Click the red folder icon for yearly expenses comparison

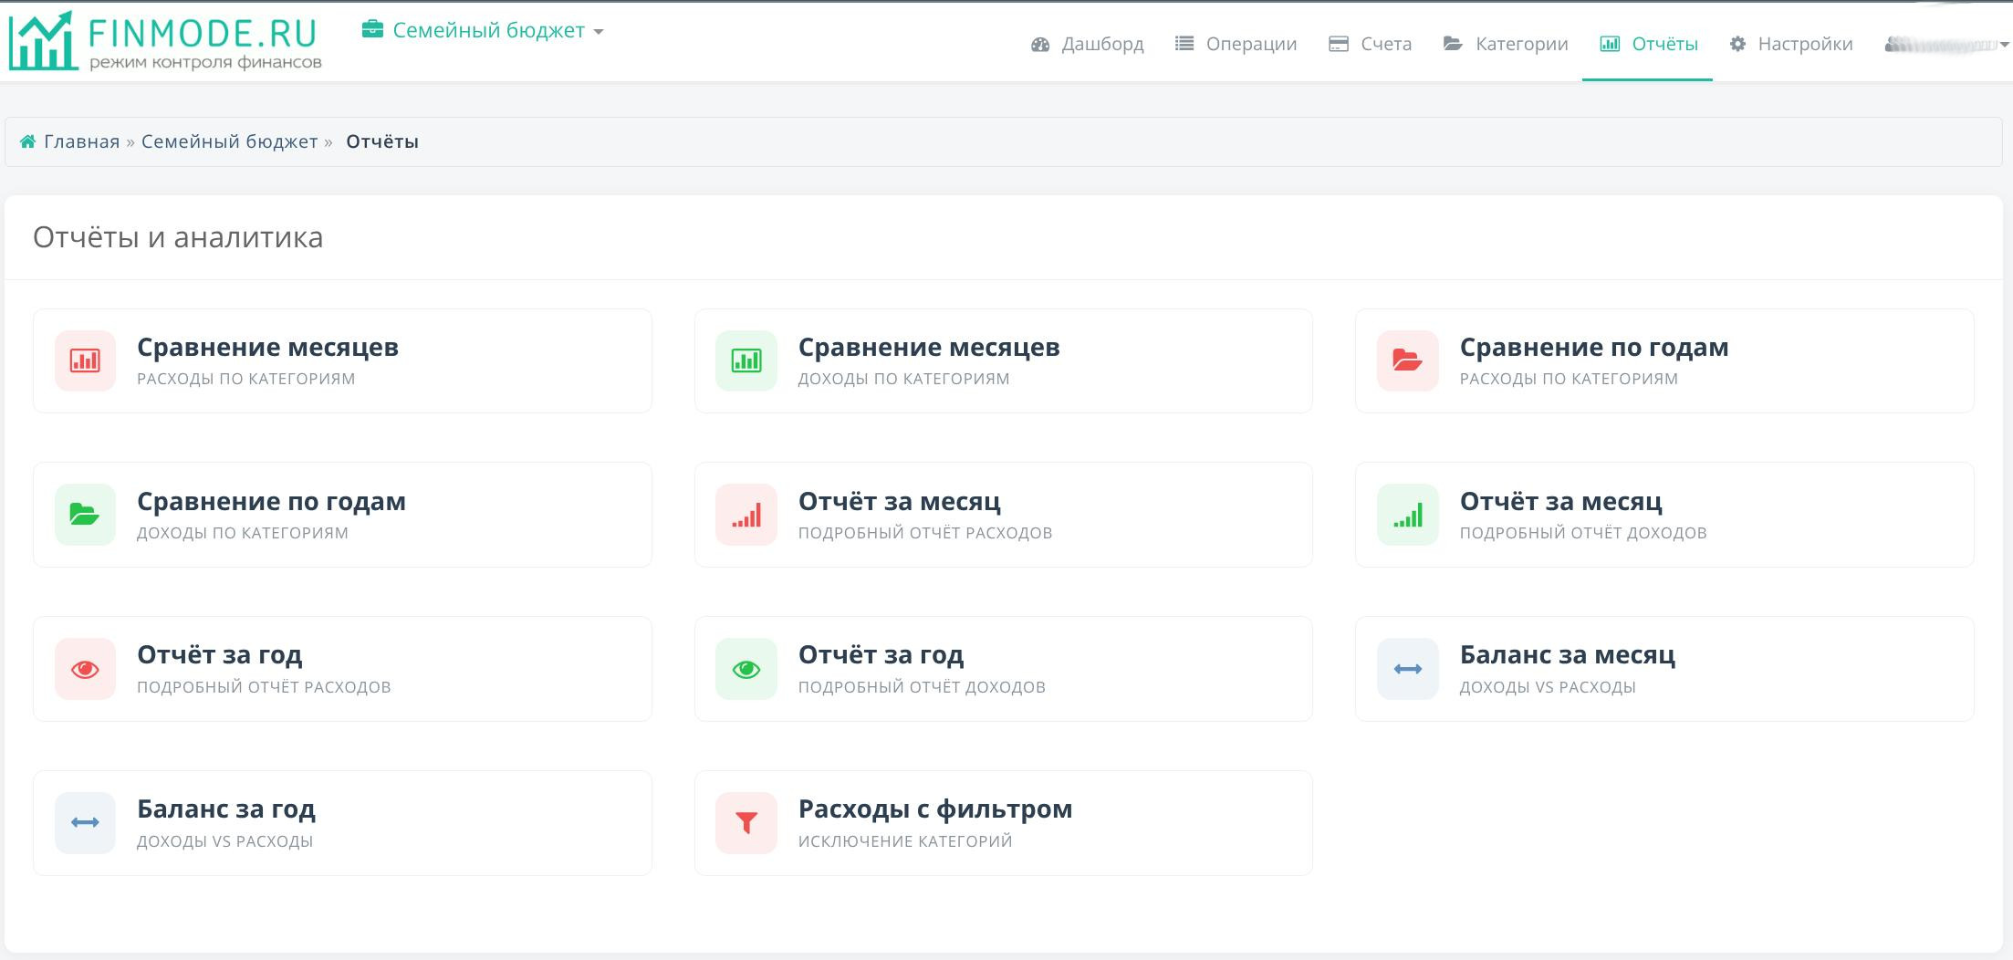[x=1407, y=360]
